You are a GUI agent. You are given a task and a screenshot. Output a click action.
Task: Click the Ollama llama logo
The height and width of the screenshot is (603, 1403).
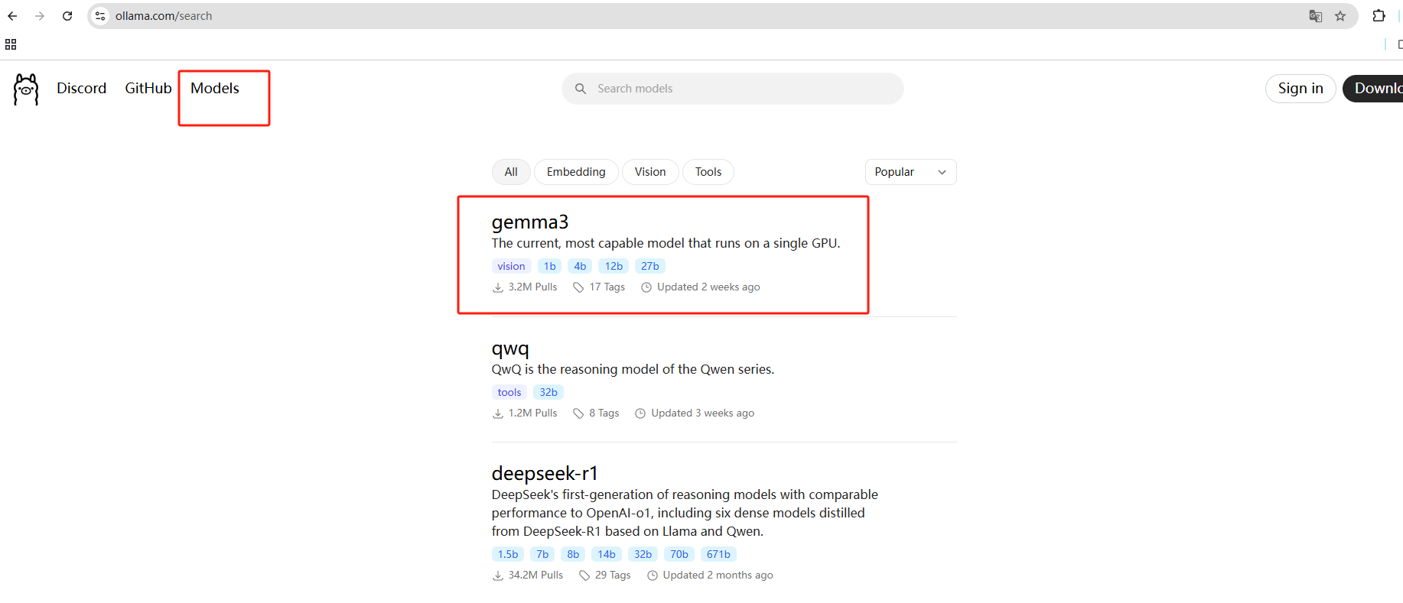(x=26, y=89)
